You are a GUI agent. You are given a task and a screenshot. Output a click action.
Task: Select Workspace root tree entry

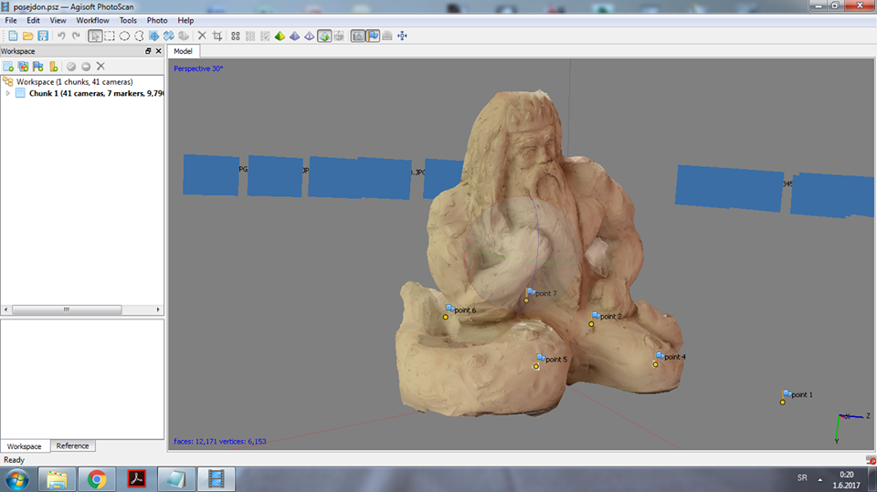[74, 81]
